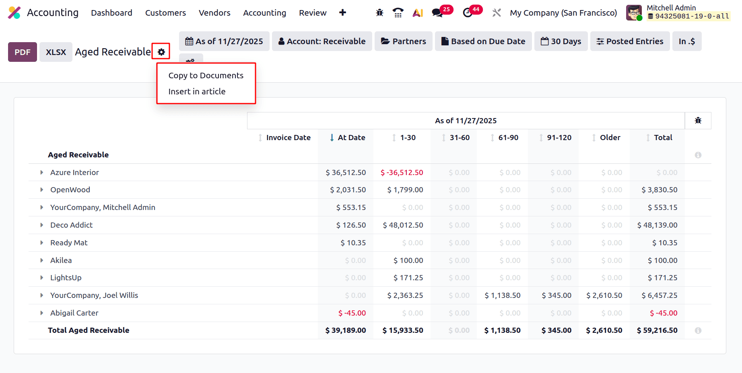
Task: Click grand total $ 59,216.50
Action: pos(657,330)
